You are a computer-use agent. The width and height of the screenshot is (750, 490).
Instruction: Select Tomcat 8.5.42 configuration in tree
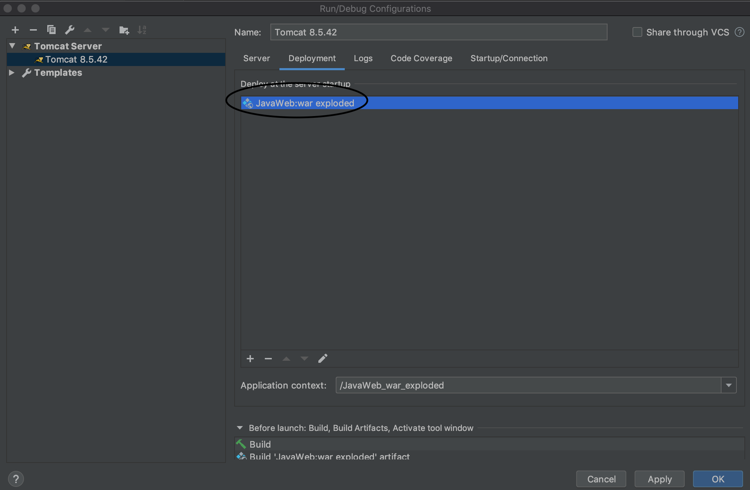(116, 59)
